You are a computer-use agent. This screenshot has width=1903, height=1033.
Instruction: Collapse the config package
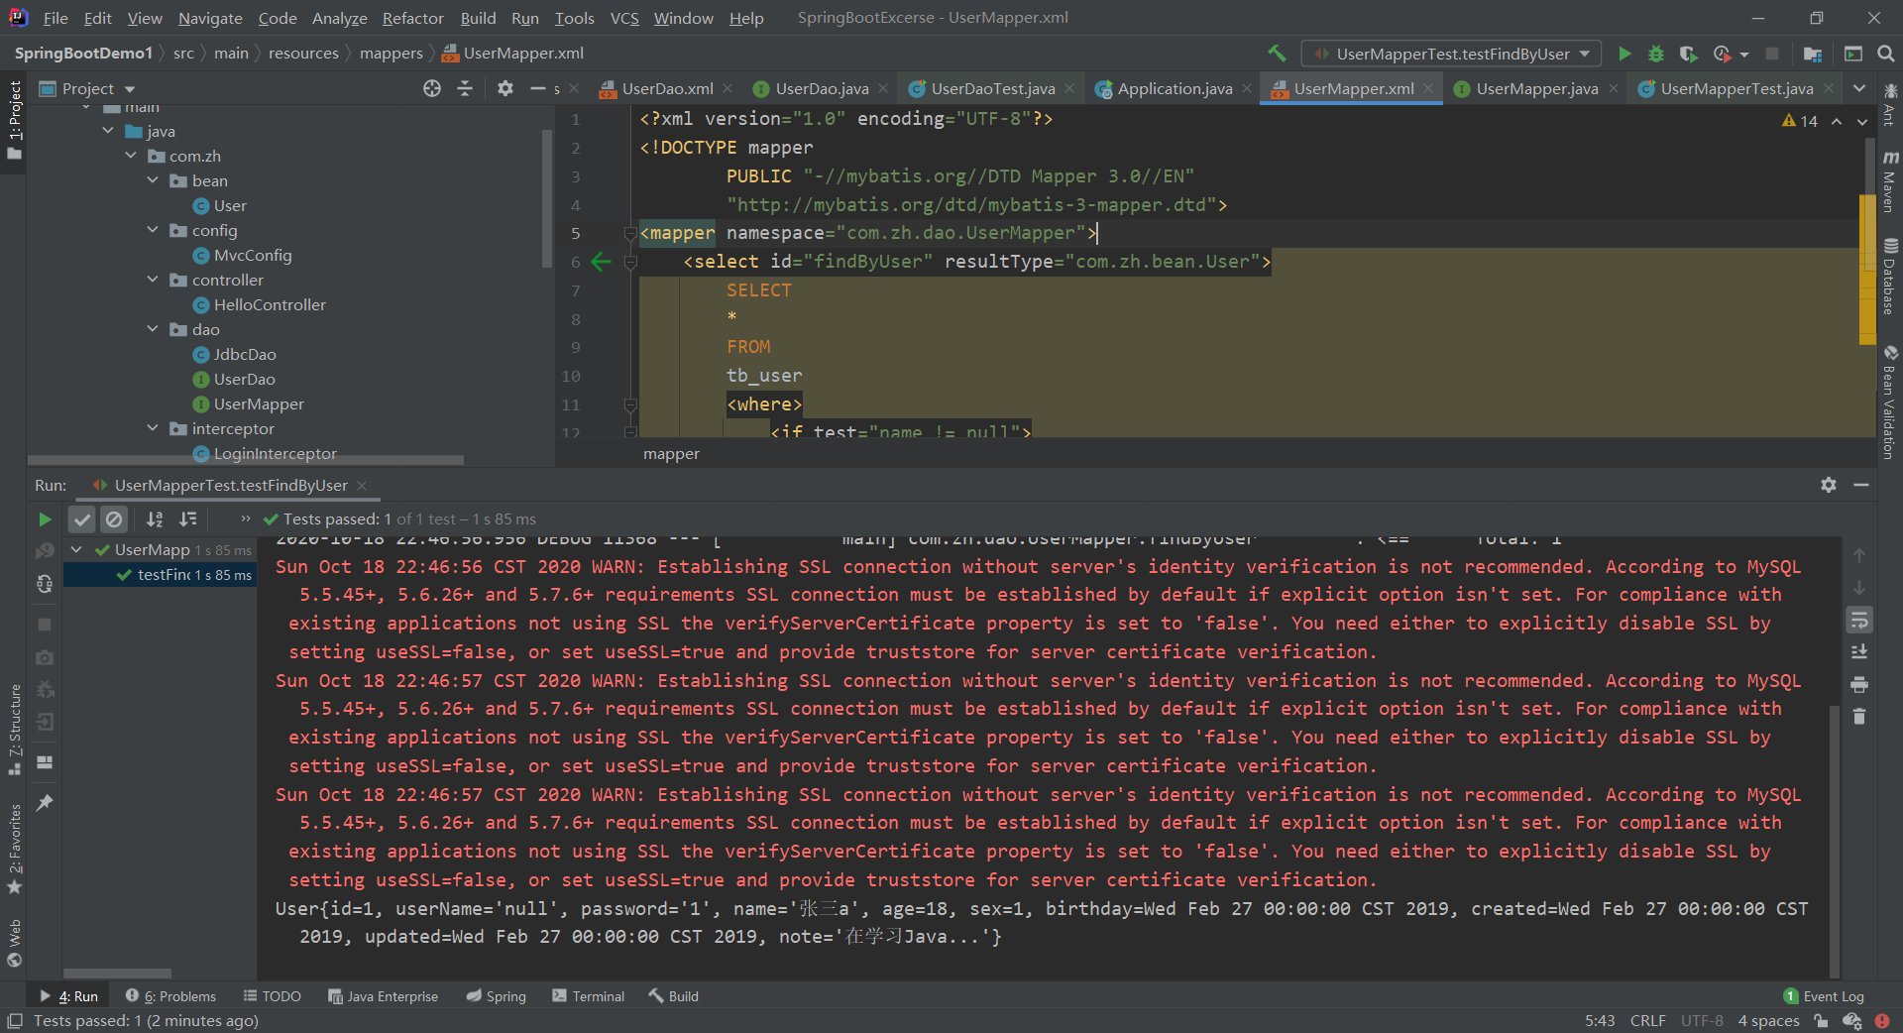pyautogui.click(x=153, y=230)
